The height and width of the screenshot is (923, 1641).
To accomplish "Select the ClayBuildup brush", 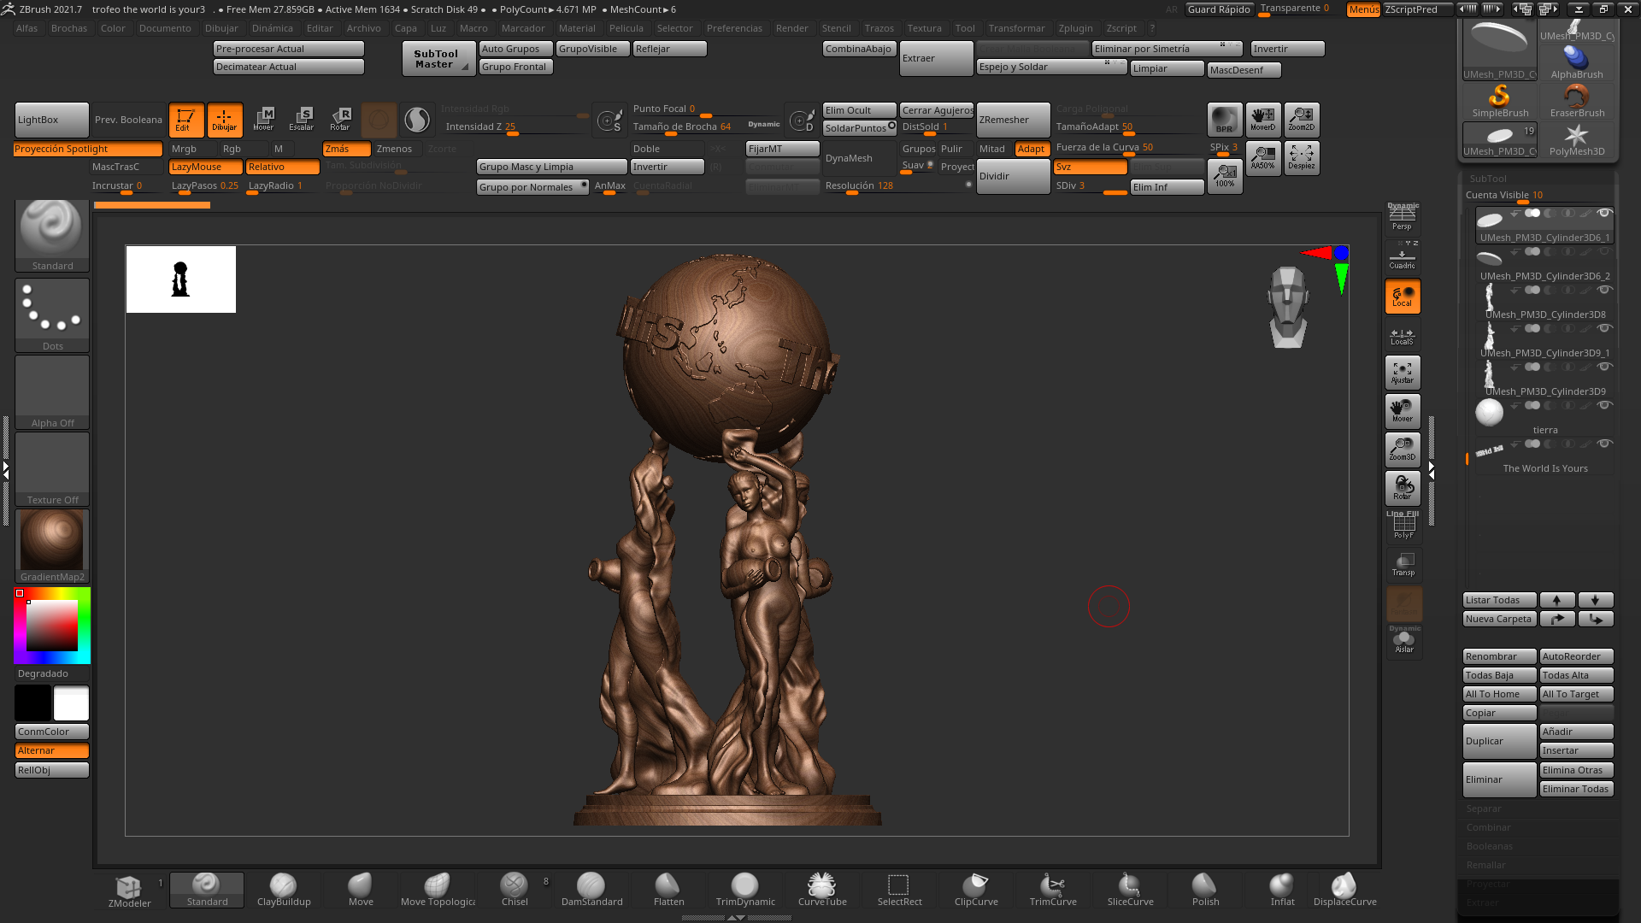I will click(284, 890).
